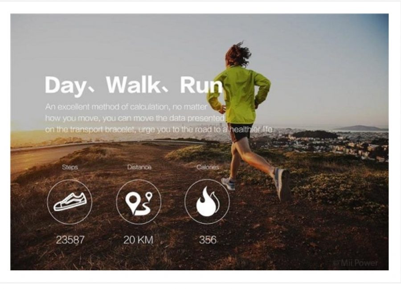Click the Distance label
Screen dimensions: 401x289
[139, 167]
